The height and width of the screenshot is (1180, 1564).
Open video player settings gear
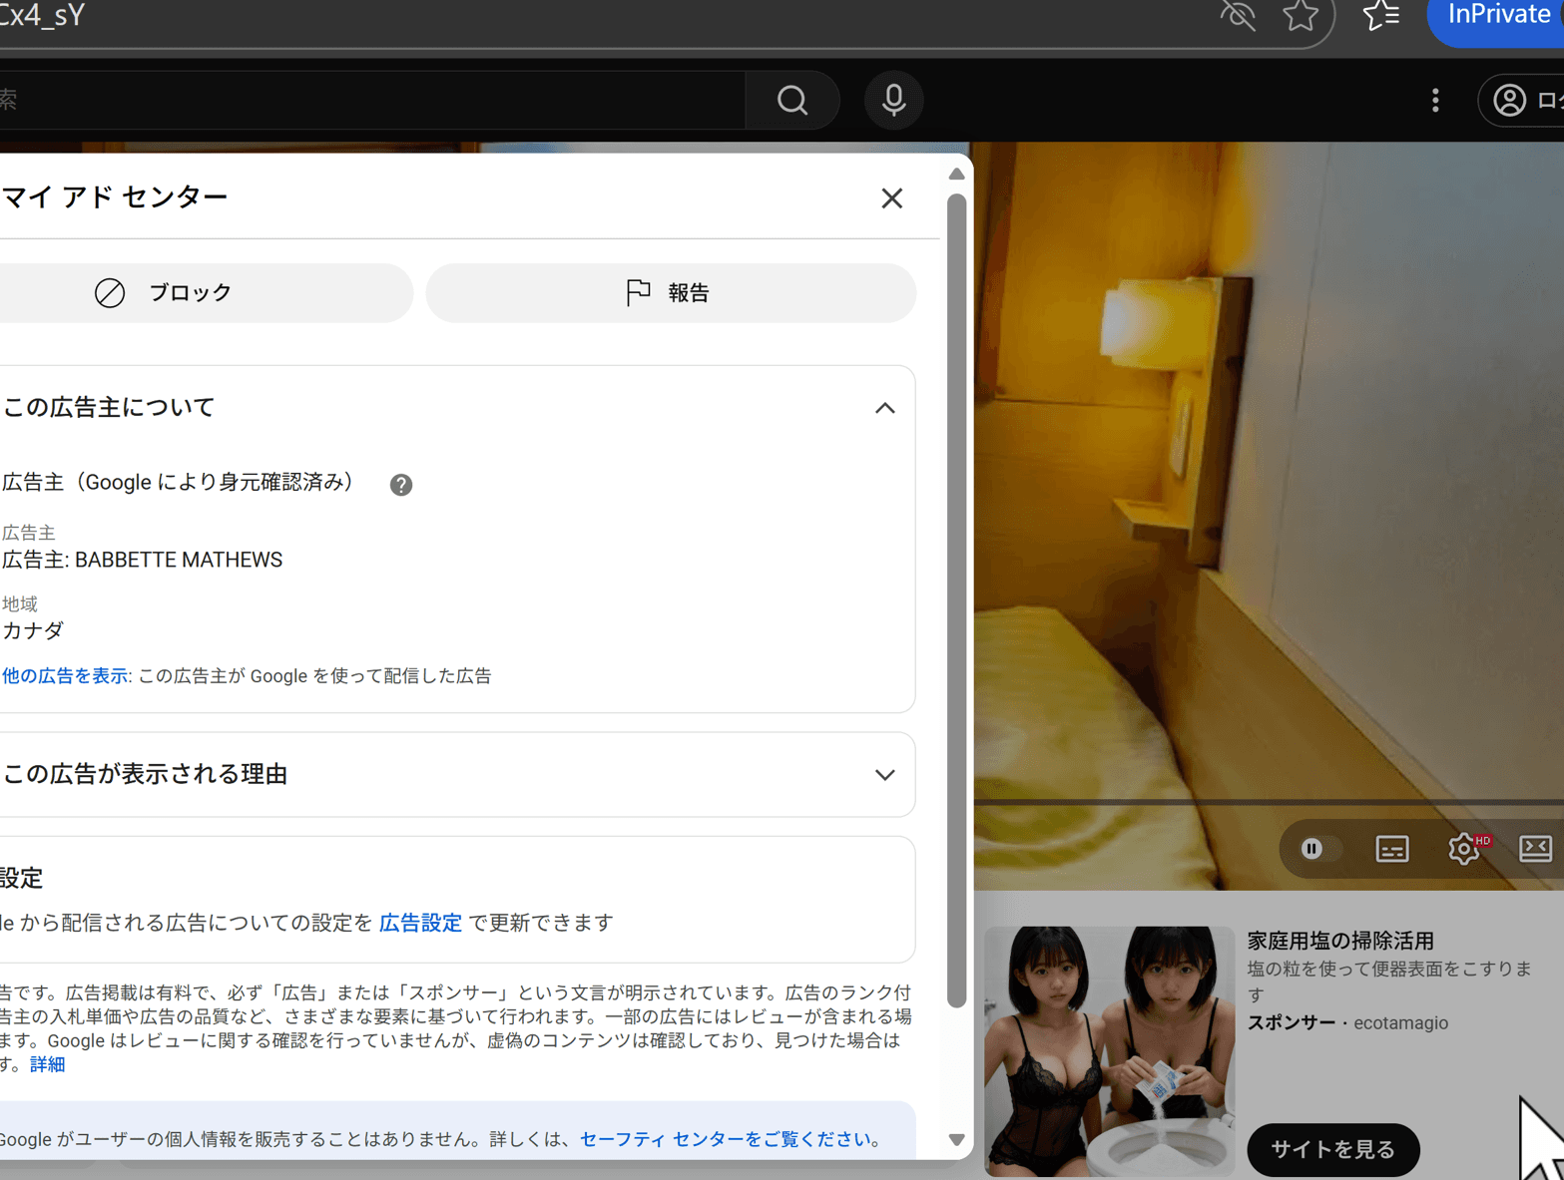point(1463,849)
